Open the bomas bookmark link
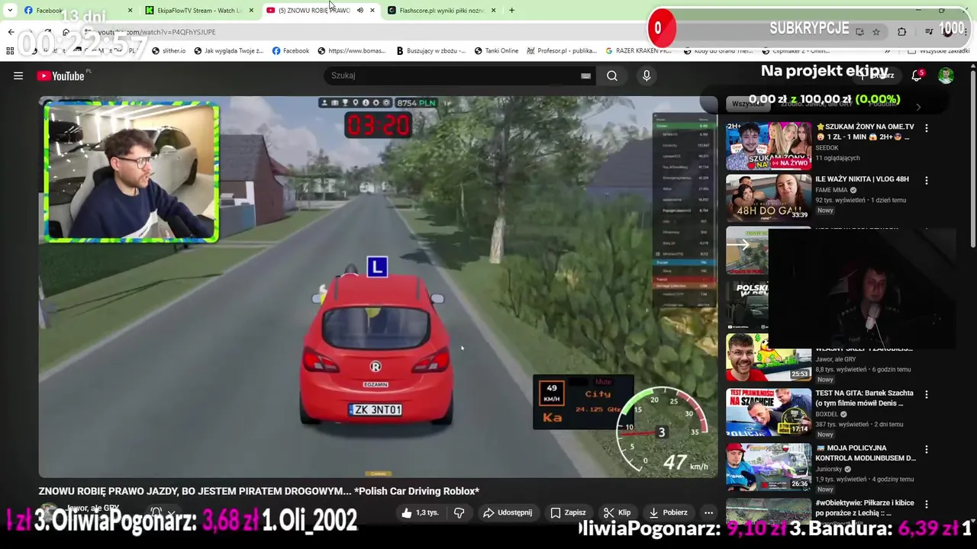Screen dimensions: 977x549 tap(351, 51)
